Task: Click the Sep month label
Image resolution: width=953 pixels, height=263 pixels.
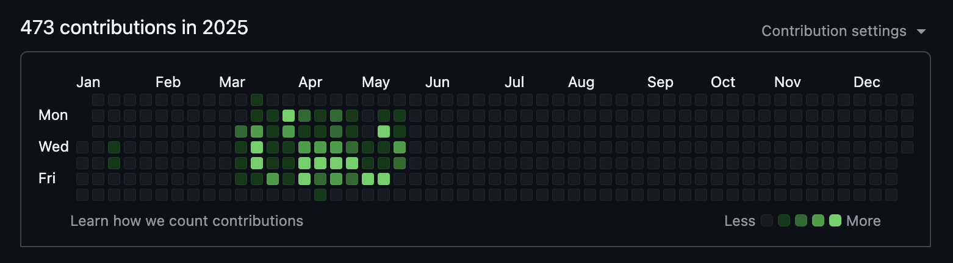Action: [660, 82]
